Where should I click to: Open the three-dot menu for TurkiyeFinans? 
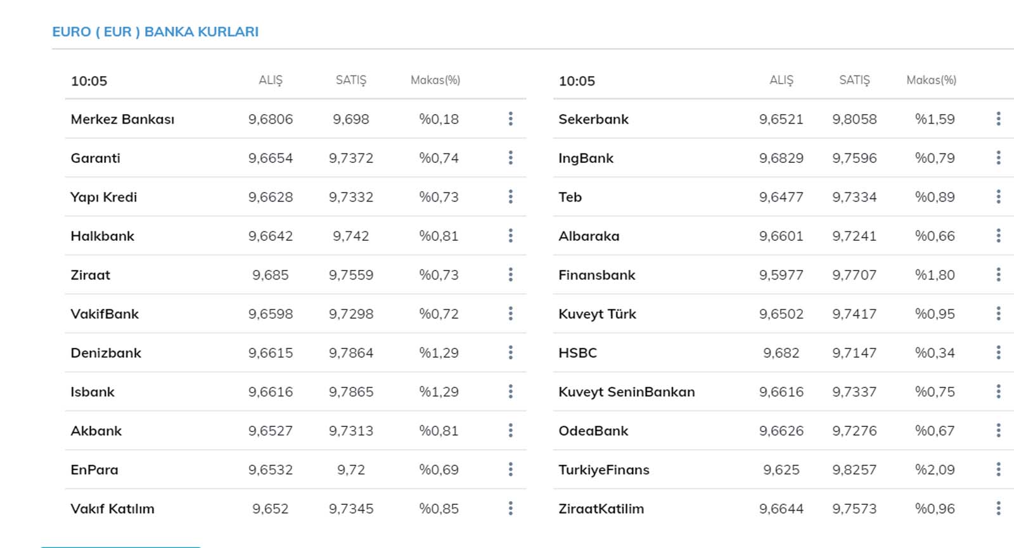pyautogui.click(x=998, y=469)
